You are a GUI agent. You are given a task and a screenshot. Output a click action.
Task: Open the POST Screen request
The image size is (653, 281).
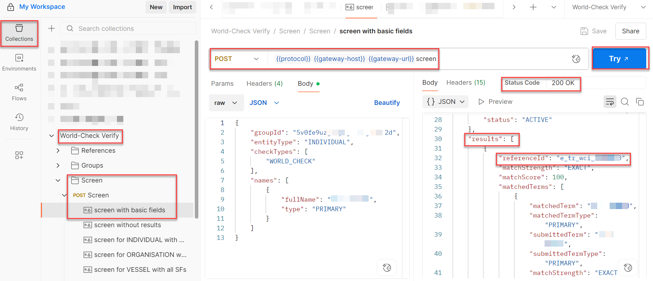pos(91,195)
